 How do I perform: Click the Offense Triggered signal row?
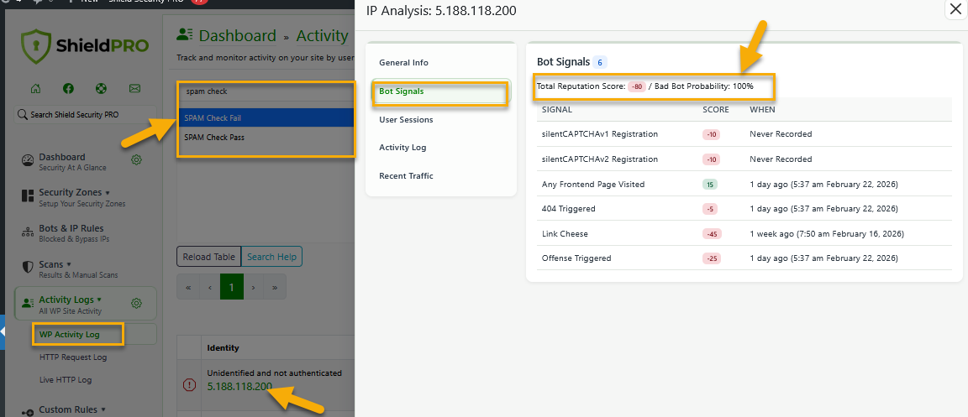pos(744,258)
